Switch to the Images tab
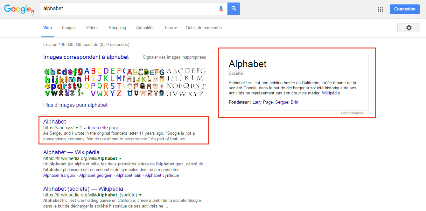Image resolution: width=426 pixels, height=211 pixels. pos(69,28)
